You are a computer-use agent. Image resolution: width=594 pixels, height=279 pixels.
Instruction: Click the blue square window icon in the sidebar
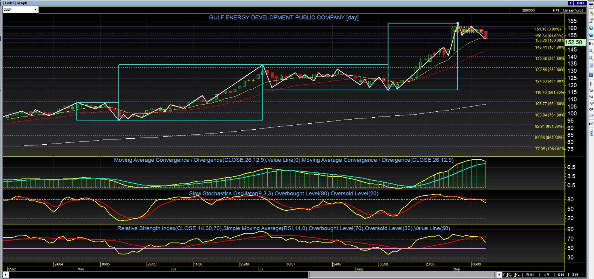[591, 65]
